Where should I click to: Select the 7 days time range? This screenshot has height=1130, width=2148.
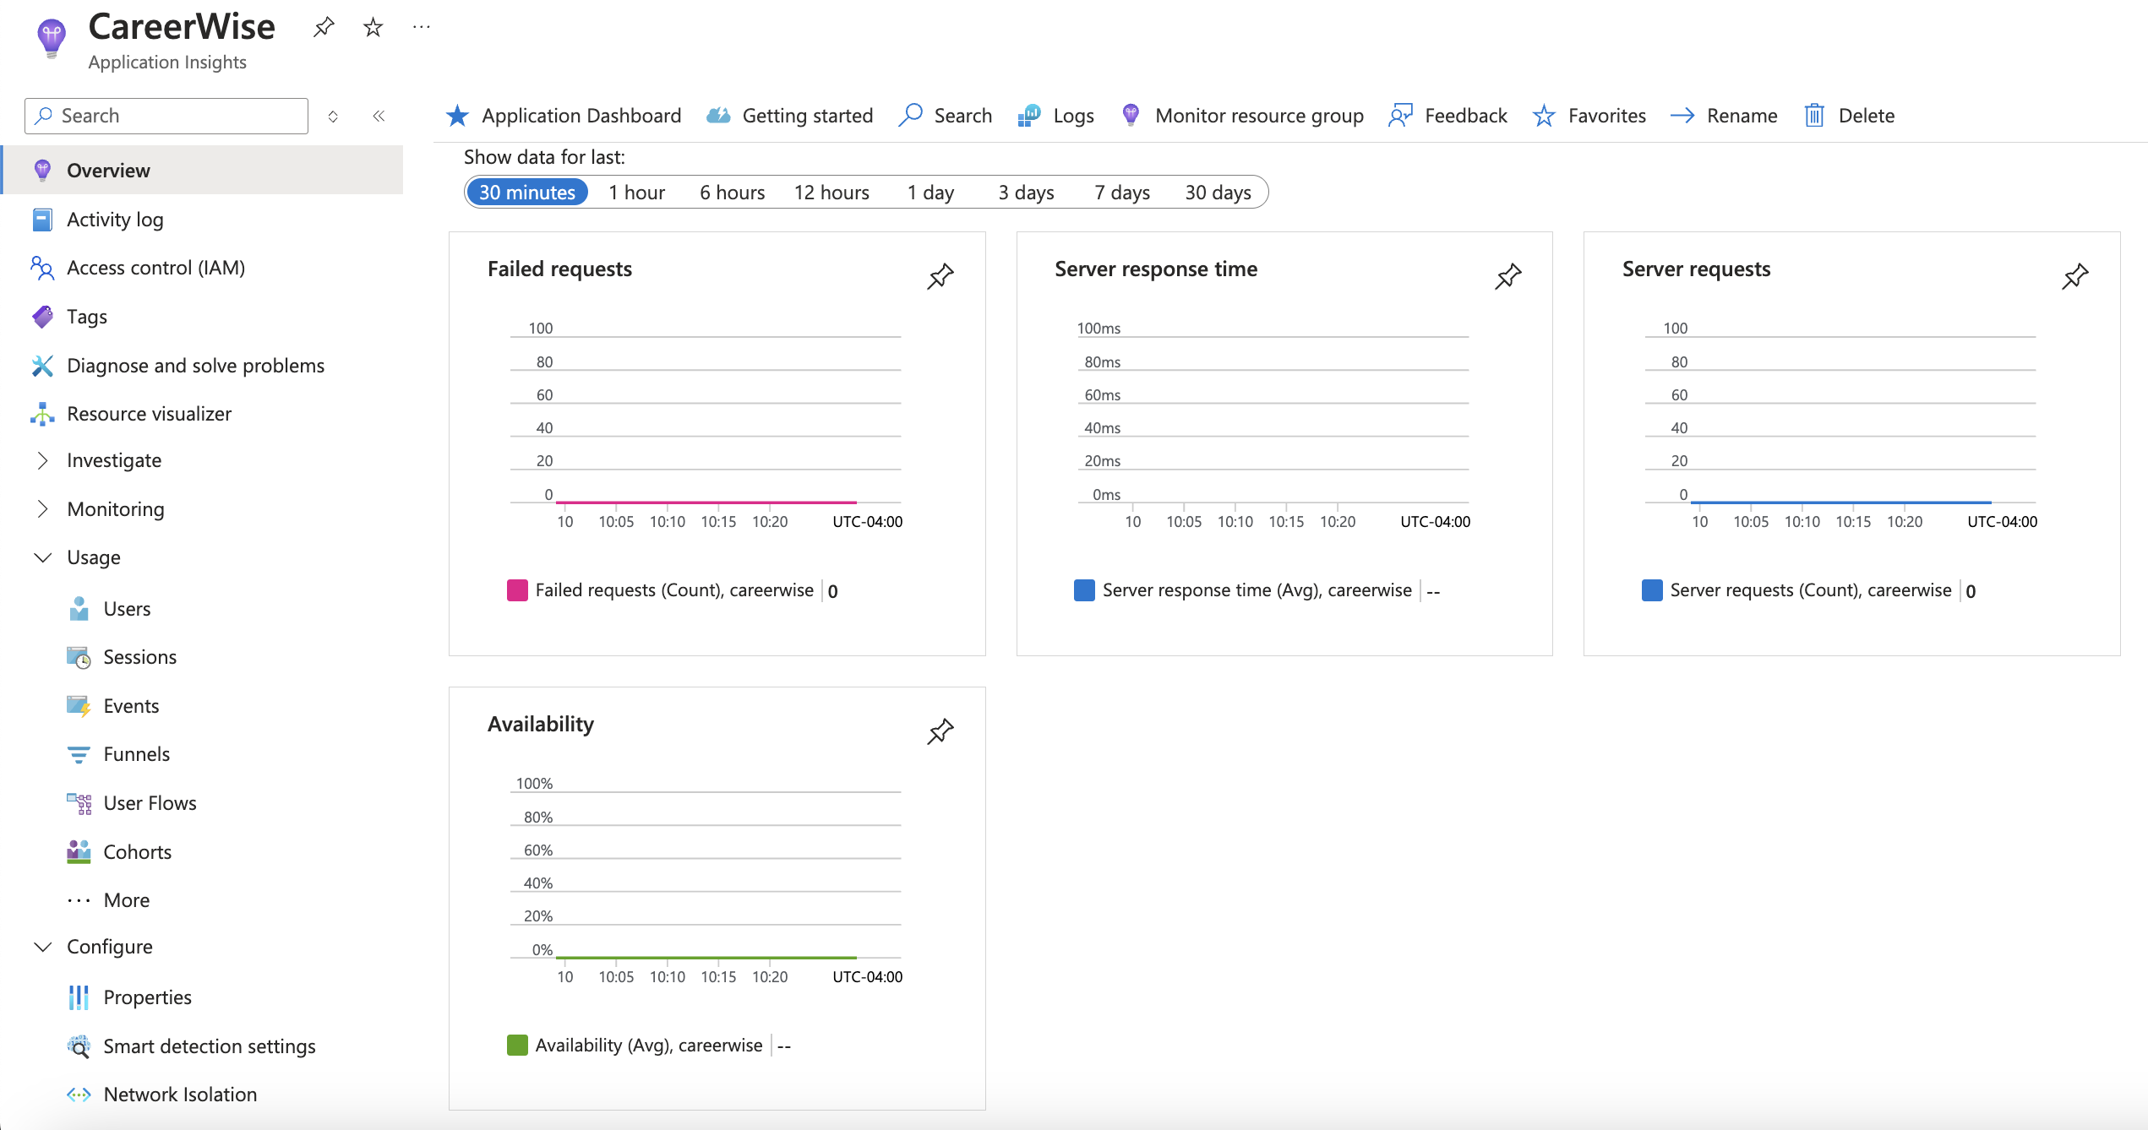(x=1121, y=193)
